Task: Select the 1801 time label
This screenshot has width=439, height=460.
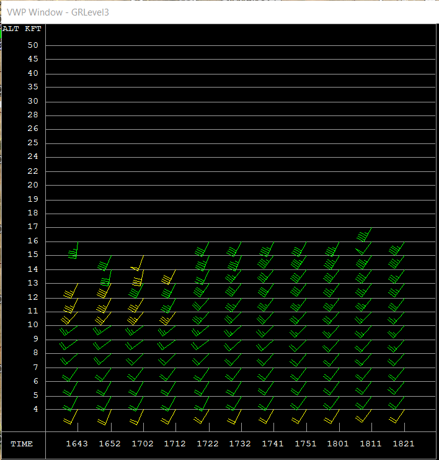Action: (x=338, y=444)
